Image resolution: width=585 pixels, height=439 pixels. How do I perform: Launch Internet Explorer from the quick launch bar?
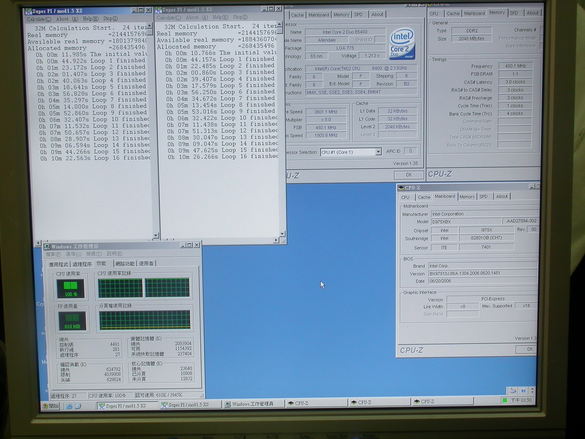tap(69, 406)
